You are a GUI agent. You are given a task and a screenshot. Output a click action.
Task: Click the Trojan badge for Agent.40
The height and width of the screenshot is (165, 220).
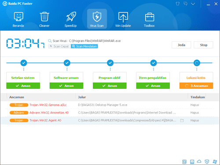tap(19, 121)
